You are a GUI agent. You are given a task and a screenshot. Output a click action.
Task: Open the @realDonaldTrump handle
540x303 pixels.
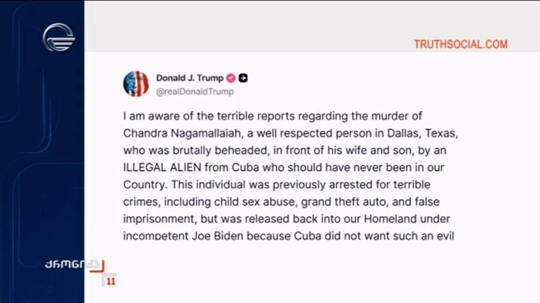[x=195, y=92]
